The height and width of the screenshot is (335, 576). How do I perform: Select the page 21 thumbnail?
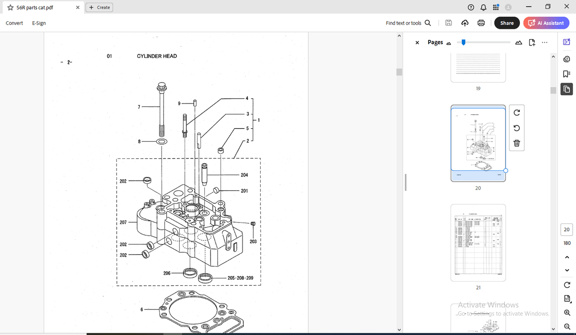point(478,243)
